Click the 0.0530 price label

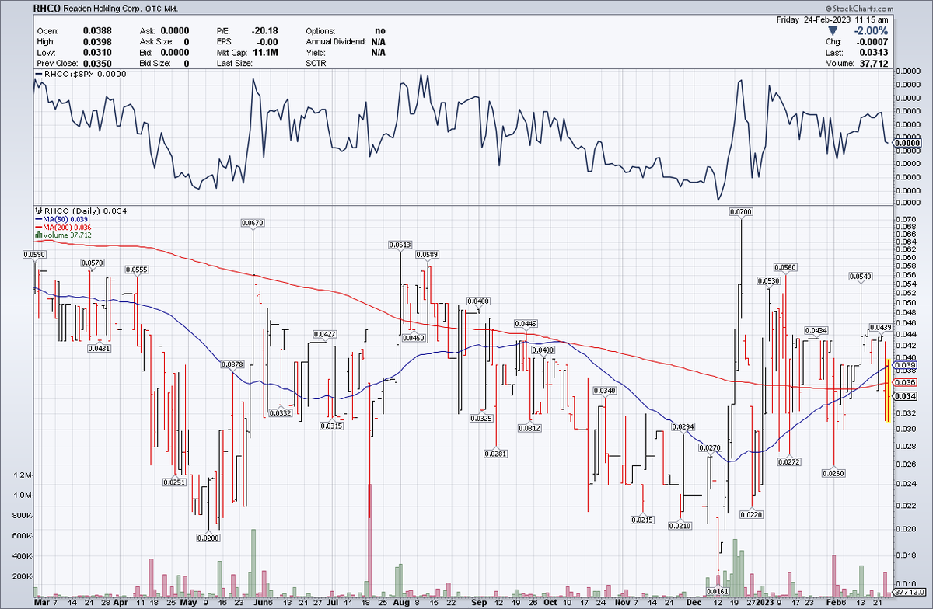click(x=768, y=280)
